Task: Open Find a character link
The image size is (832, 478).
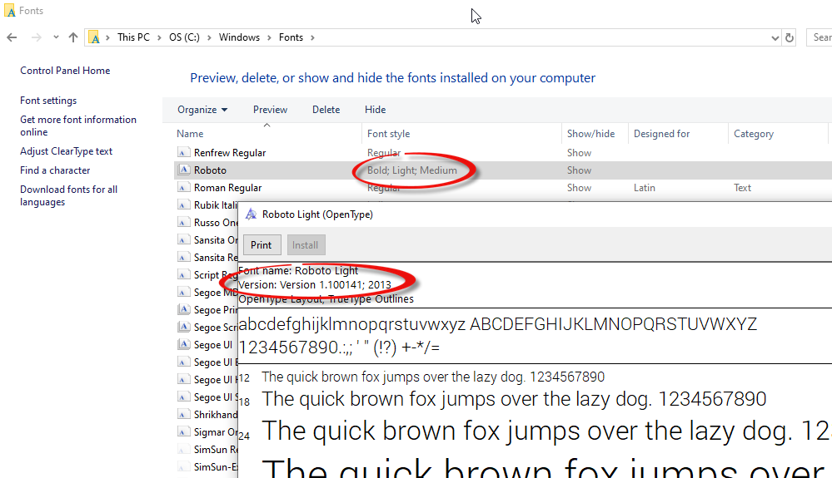Action: click(x=55, y=170)
